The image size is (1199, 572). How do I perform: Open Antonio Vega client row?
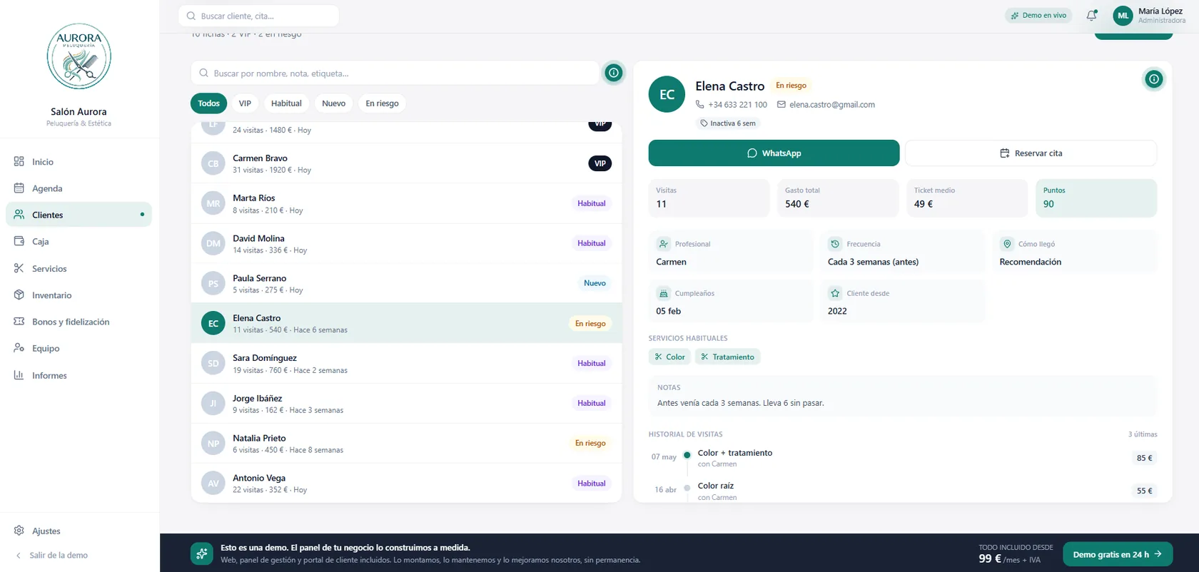[x=406, y=483]
